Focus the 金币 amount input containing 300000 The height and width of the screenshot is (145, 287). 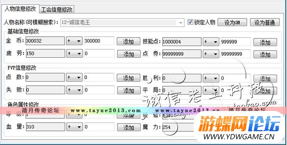click(99, 41)
